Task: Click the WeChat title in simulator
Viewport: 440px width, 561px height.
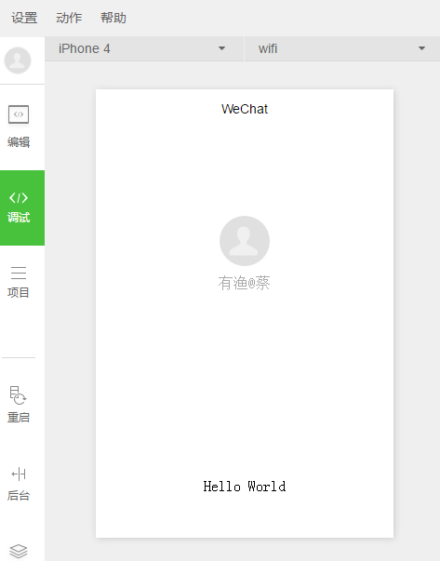Action: (x=245, y=109)
